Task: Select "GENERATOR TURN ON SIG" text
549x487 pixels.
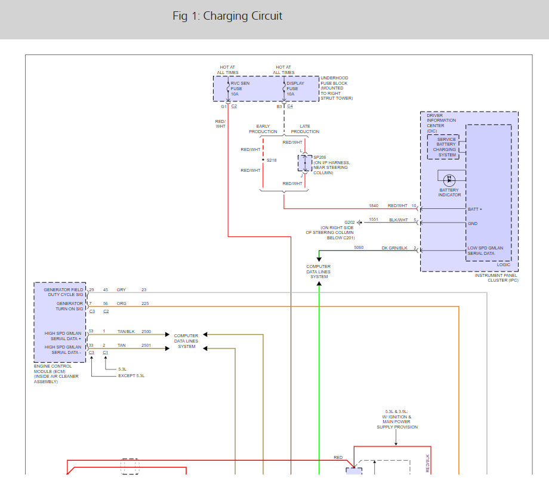Action: click(70, 306)
